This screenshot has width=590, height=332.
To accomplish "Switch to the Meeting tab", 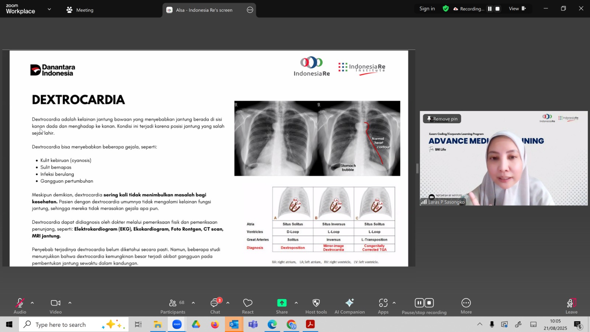I will (x=80, y=10).
